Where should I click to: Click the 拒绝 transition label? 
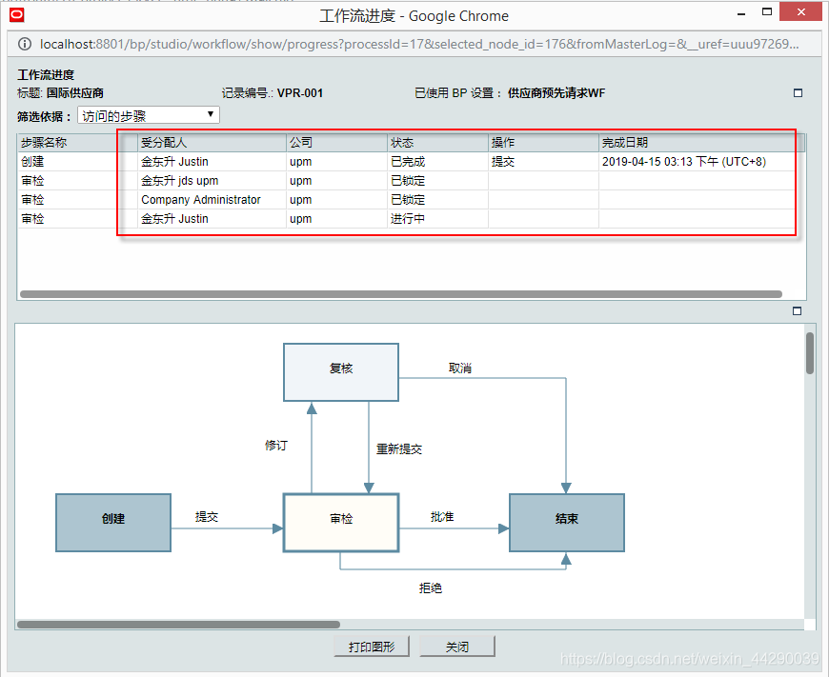click(x=431, y=587)
